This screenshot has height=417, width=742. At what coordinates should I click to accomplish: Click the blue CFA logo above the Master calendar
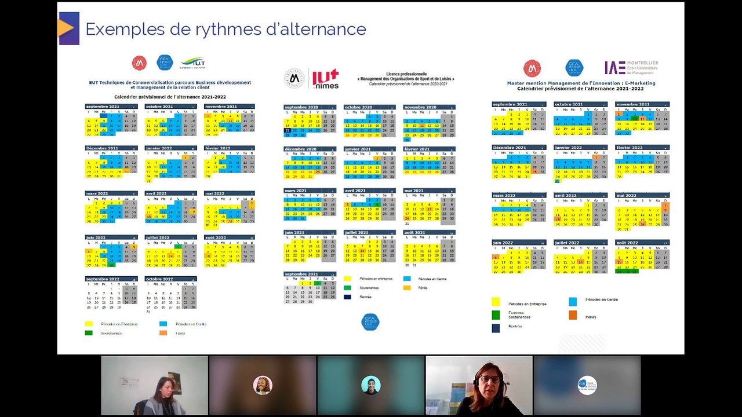[x=574, y=68]
